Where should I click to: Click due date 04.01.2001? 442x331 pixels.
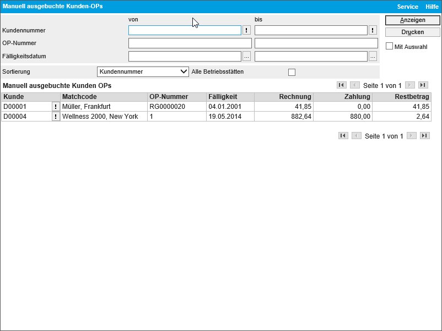point(230,107)
